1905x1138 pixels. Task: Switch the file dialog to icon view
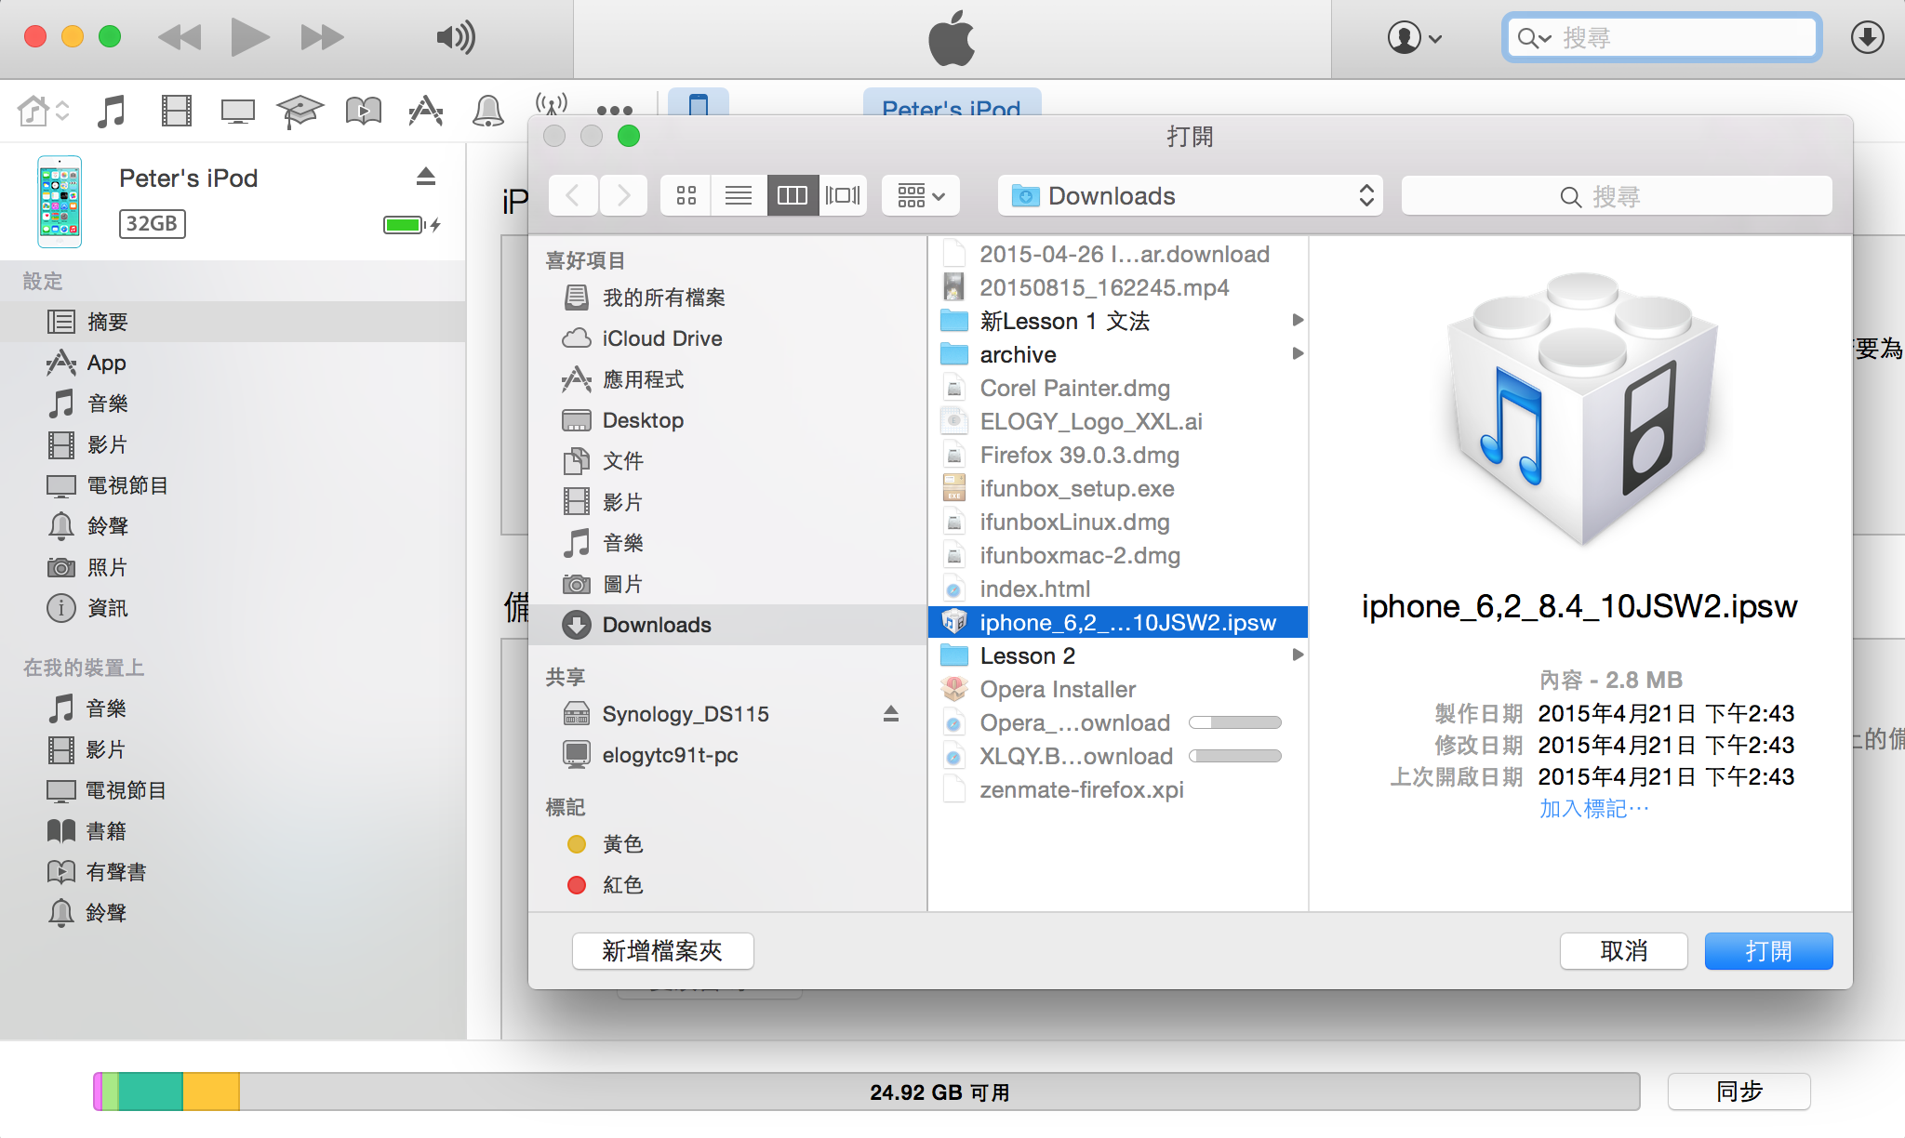pos(686,195)
